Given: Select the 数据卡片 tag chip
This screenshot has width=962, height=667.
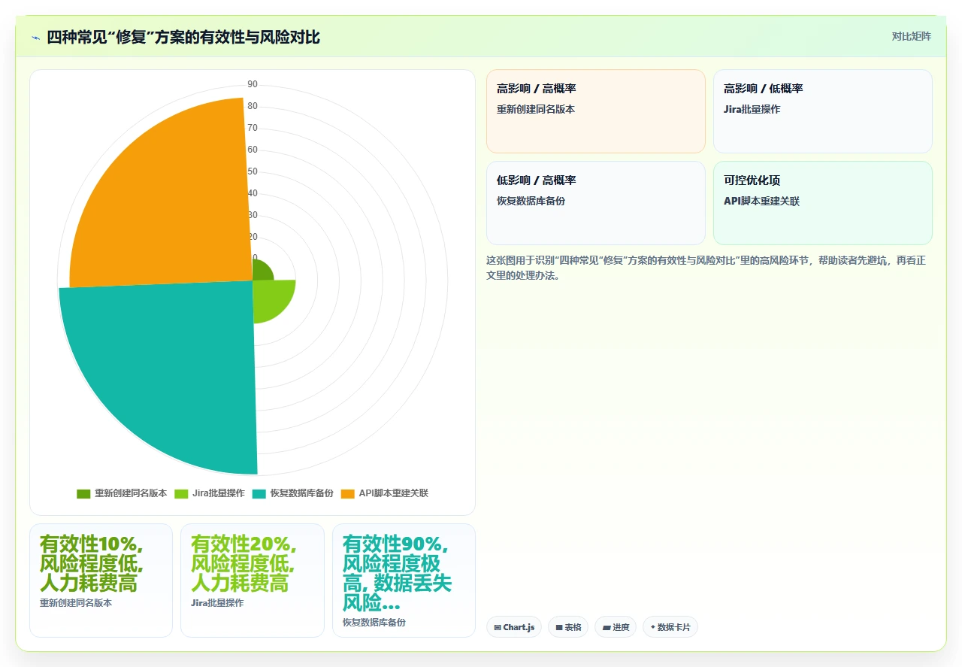Looking at the screenshot, I should (x=670, y=627).
